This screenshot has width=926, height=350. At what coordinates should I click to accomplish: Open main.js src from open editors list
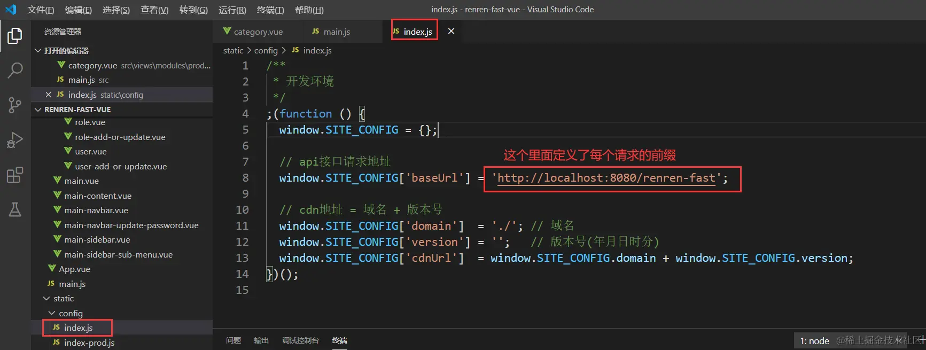click(122, 80)
